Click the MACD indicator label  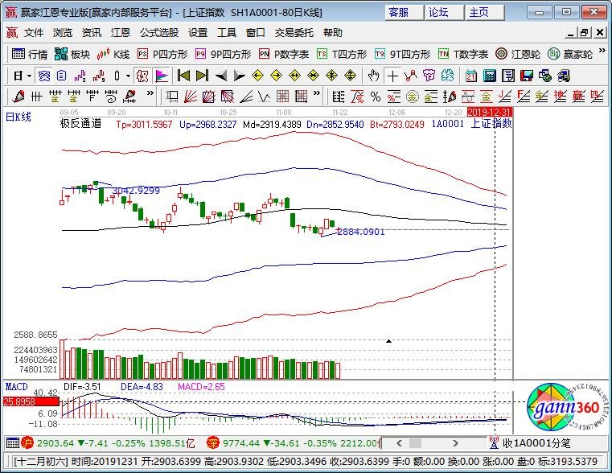[x=16, y=387]
